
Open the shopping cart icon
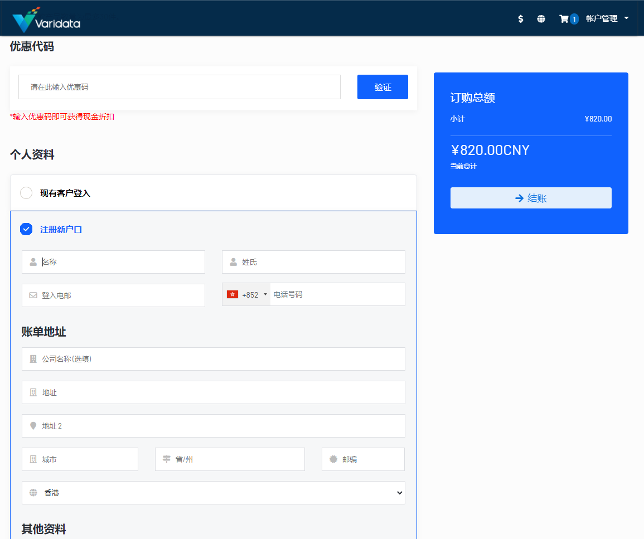(564, 19)
